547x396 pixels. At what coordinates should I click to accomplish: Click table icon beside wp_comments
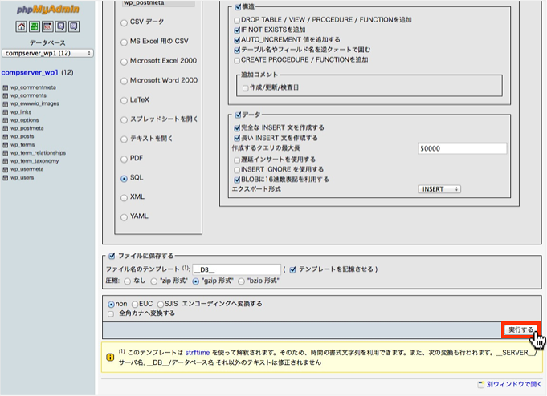coord(6,95)
